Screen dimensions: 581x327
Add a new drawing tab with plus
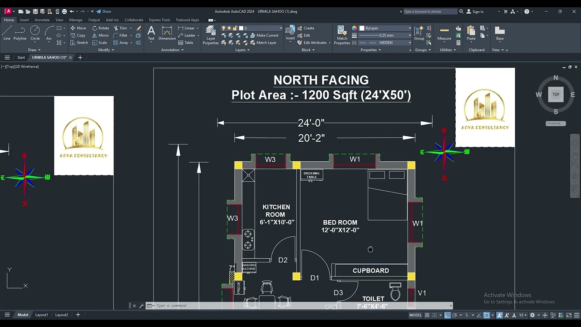[80, 58]
